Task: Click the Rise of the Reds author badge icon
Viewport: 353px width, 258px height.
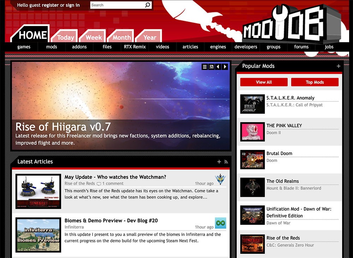Action: click(220, 179)
